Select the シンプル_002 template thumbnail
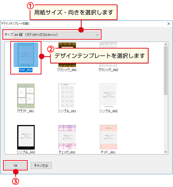The height and width of the screenshot is (187, 173). [x=108, y=96]
